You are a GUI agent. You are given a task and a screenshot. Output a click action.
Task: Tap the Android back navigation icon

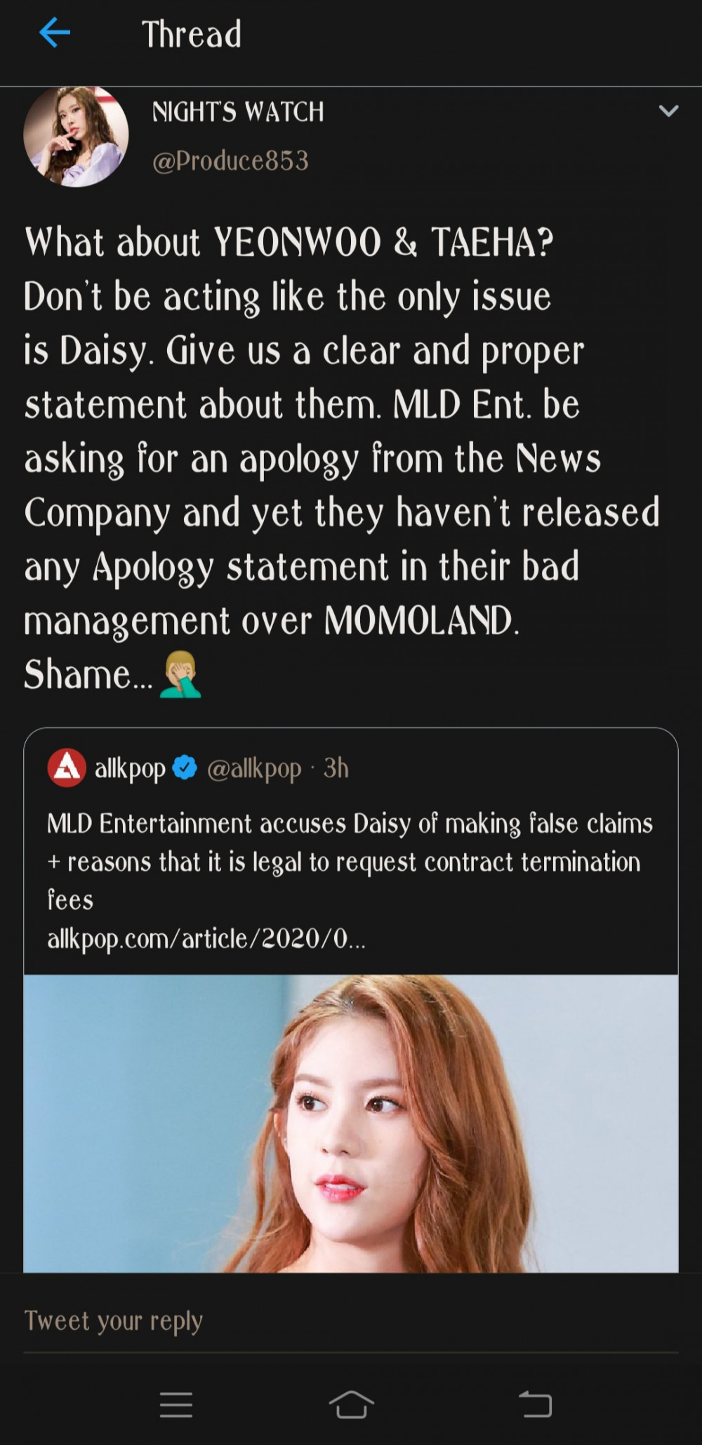[535, 1404]
